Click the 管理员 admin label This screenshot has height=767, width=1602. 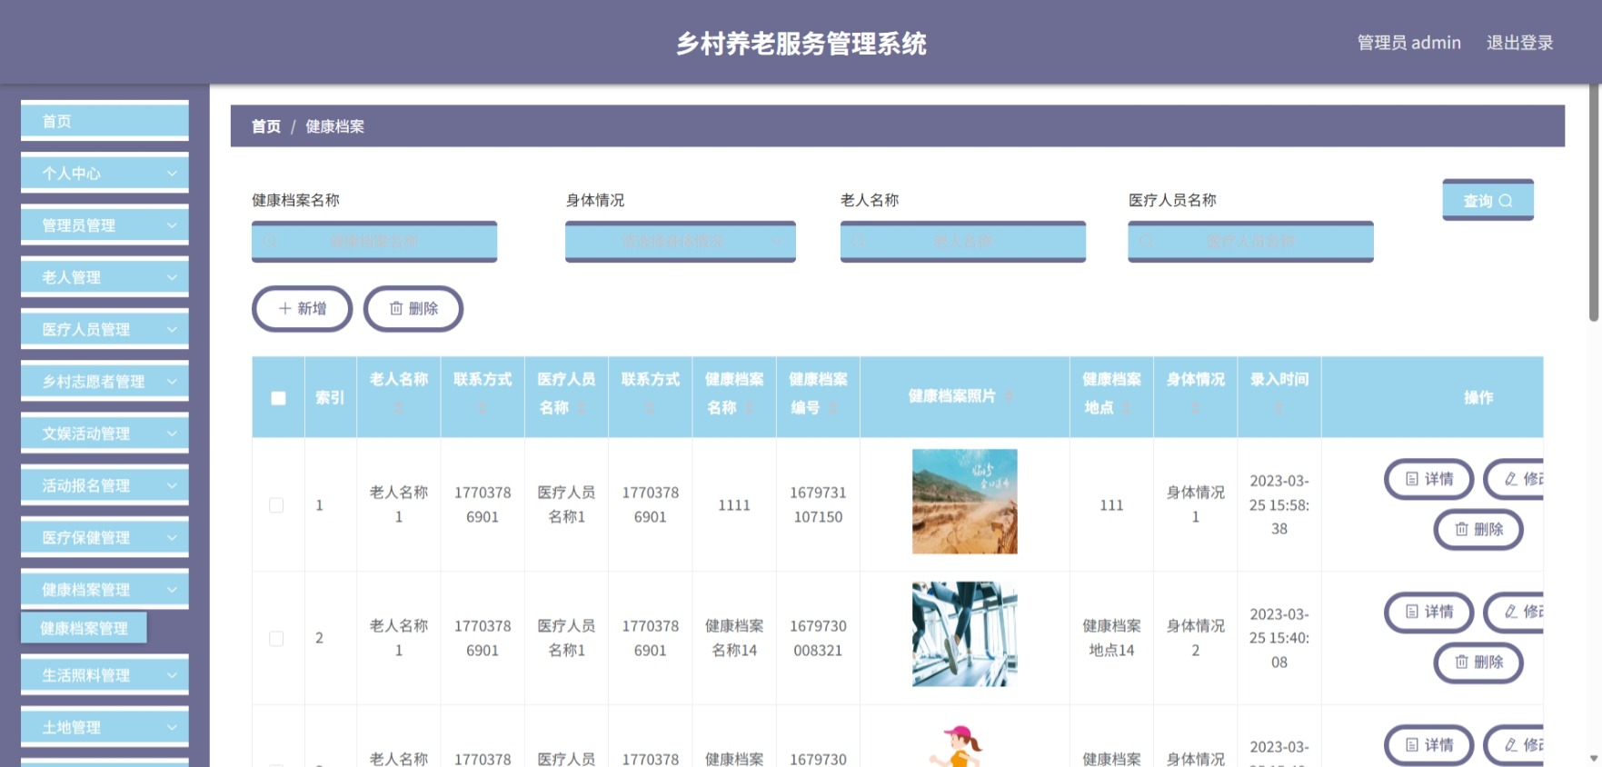coord(1408,43)
